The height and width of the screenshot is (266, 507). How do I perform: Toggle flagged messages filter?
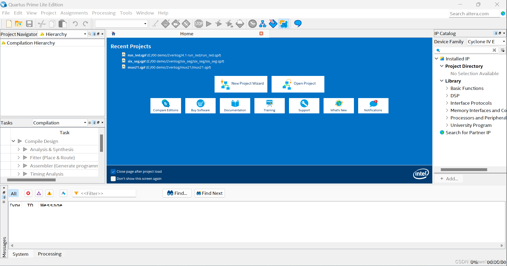click(x=63, y=193)
